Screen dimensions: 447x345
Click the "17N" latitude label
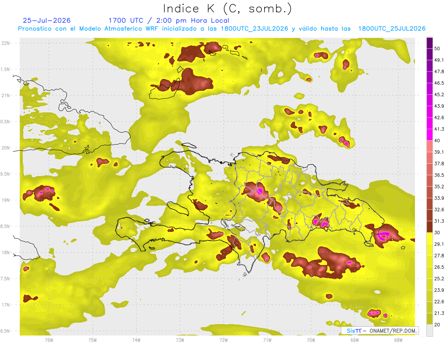tap(6, 305)
